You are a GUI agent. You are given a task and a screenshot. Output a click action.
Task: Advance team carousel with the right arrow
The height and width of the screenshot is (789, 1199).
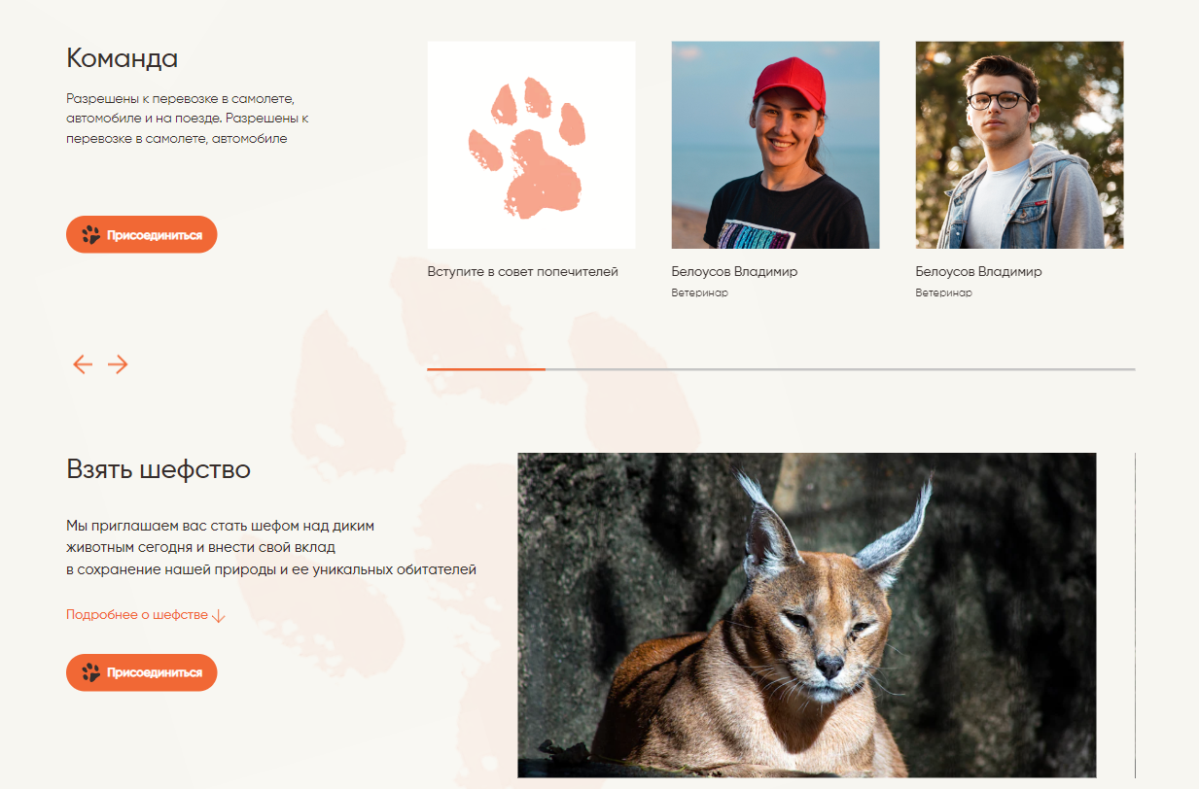[118, 364]
